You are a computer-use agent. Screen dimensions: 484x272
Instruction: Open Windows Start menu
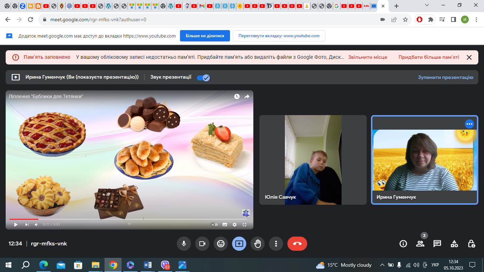click(9, 265)
